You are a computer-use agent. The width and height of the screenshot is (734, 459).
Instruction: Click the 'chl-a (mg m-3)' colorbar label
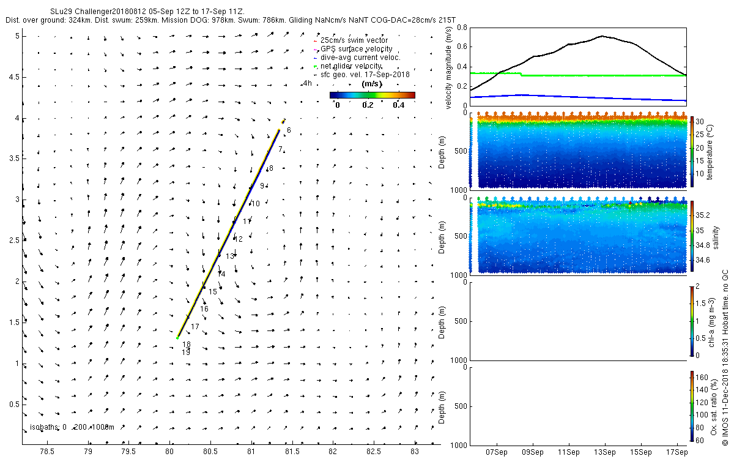coord(711,321)
